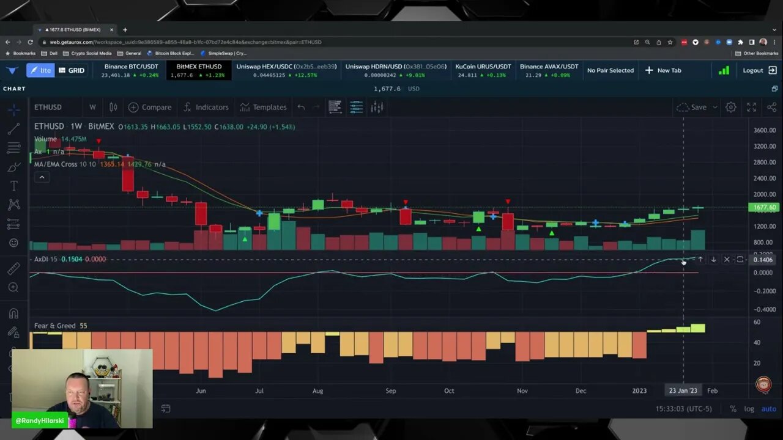Screen dimensions: 783x440
Task: Move the AxDI pane up
Action: [x=700, y=260]
